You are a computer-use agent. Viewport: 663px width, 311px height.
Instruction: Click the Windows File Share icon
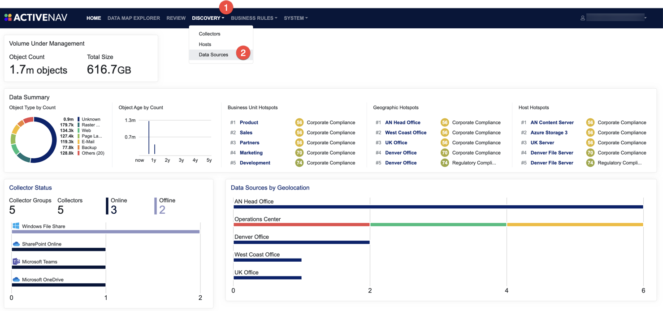point(16,226)
